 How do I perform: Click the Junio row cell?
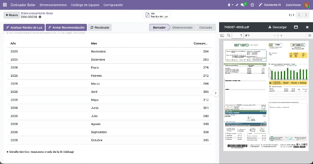click(x=95, y=108)
